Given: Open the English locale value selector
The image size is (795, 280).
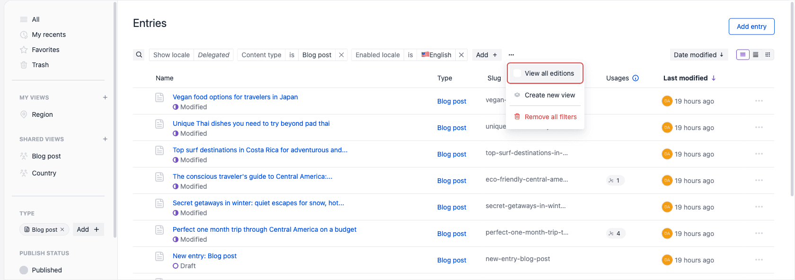Looking at the screenshot, I should pos(436,55).
